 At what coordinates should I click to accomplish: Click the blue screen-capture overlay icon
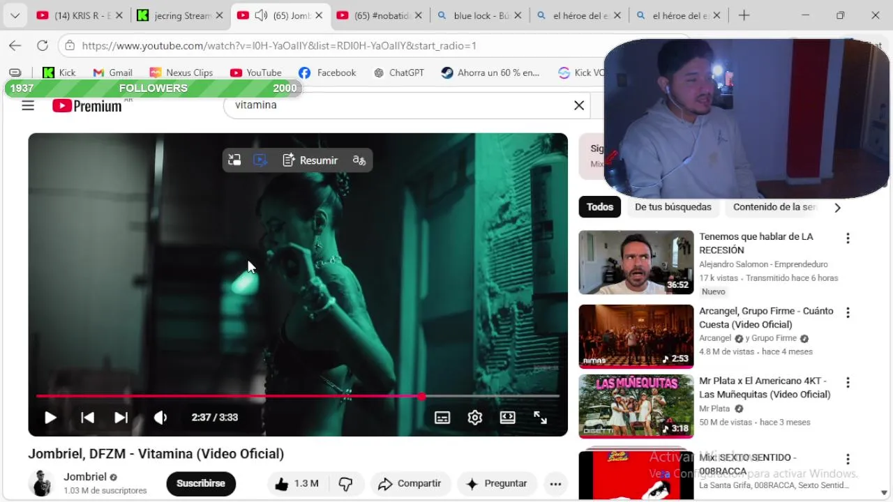[x=260, y=160]
